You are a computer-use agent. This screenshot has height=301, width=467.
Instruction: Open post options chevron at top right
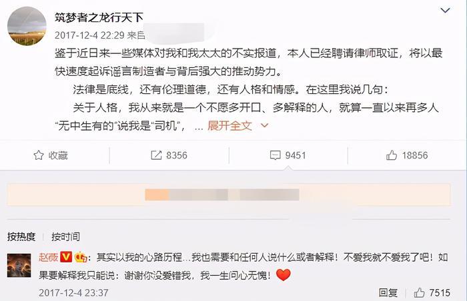(x=445, y=11)
